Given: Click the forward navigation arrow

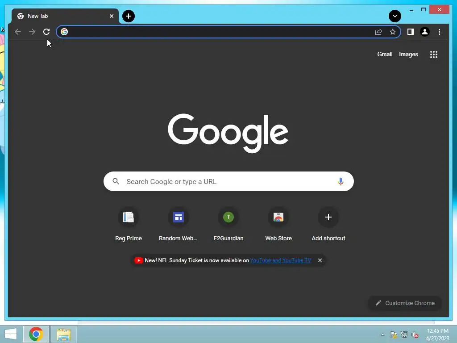Looking at the screenshot, I should [x=32, y=32].
